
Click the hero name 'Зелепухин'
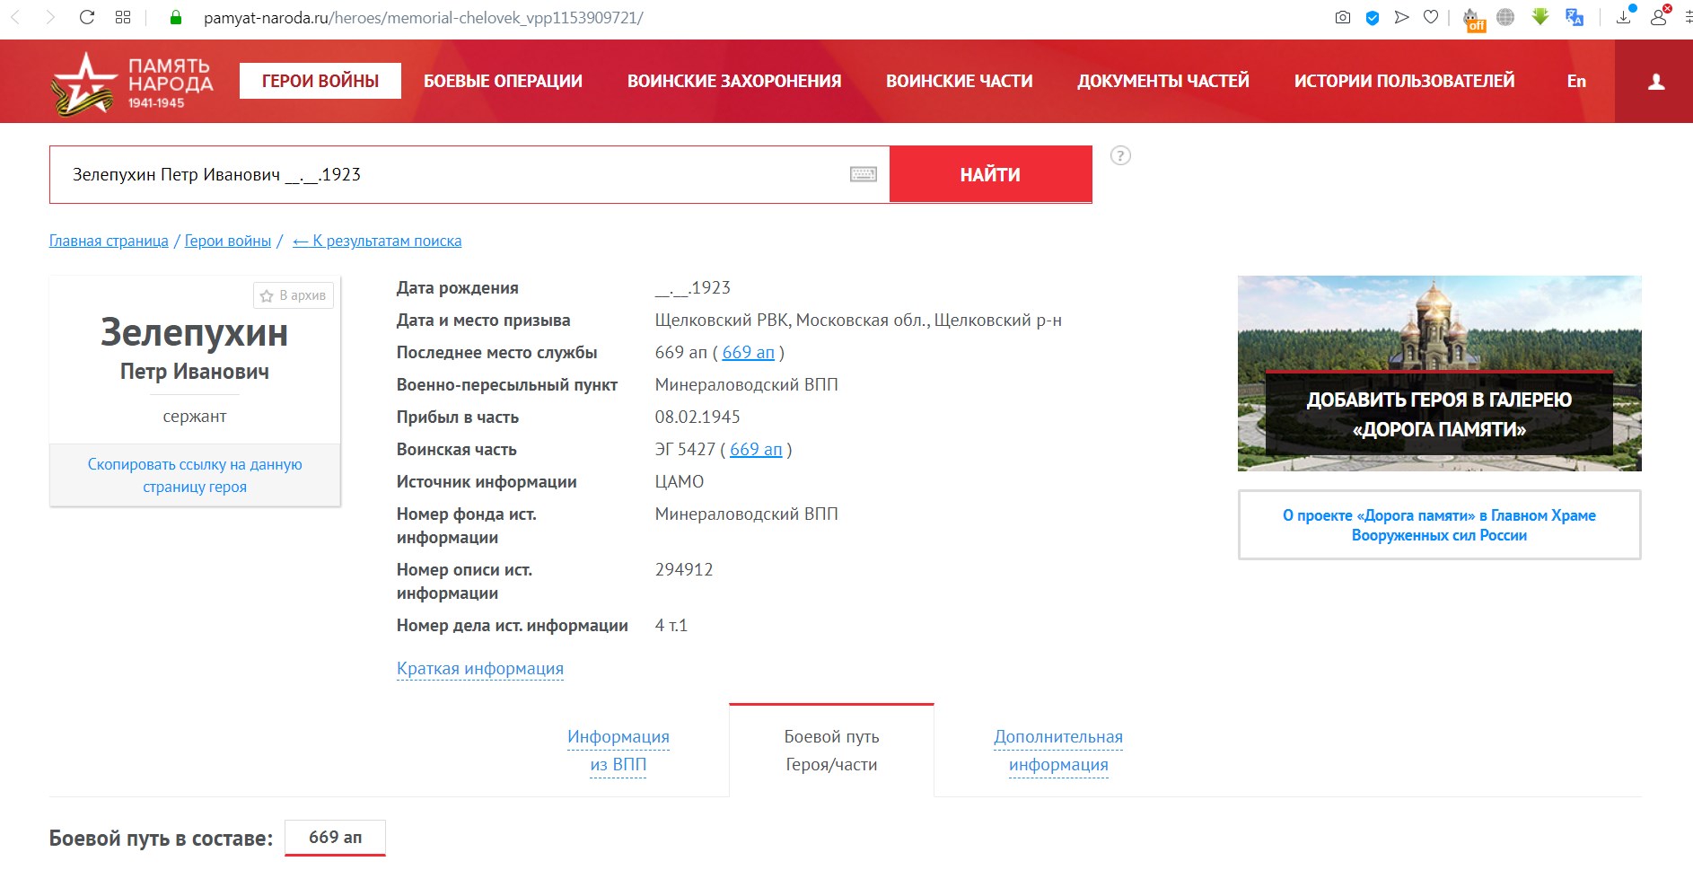[x=195, y=333]
